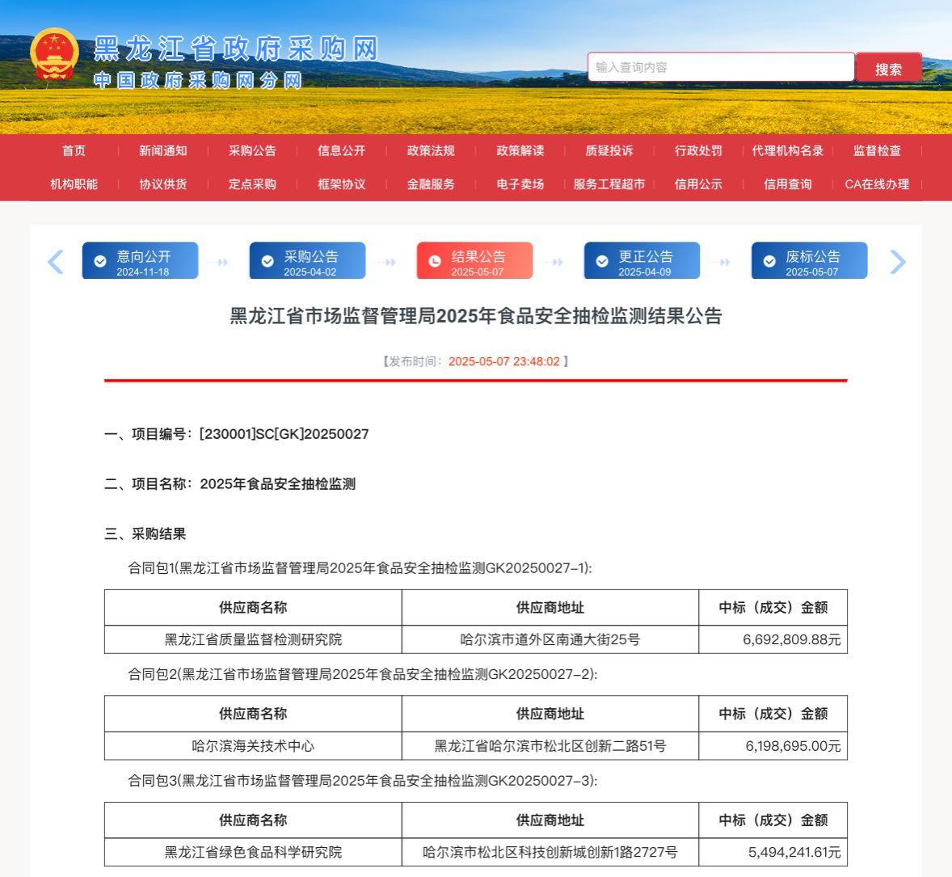Image resolution: width=952 pixels, height=877 pixels.
Task: Click the left arrow of timeline carousel
Action: pyautogui.click(x=56, y=262)
